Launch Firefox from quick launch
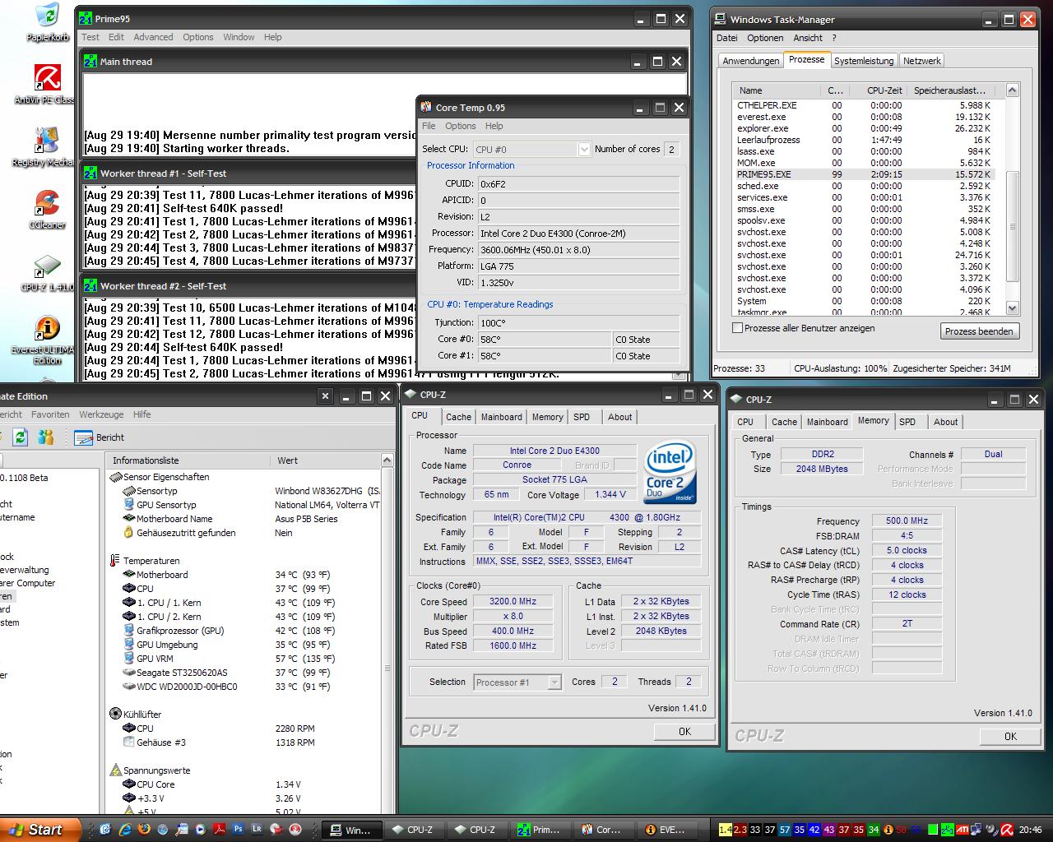Screen dimensions: 1053x842 click(144, 830)
